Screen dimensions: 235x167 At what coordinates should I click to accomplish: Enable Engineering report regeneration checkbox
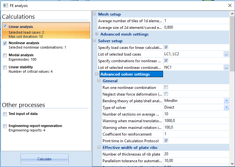tap(5, 126)
